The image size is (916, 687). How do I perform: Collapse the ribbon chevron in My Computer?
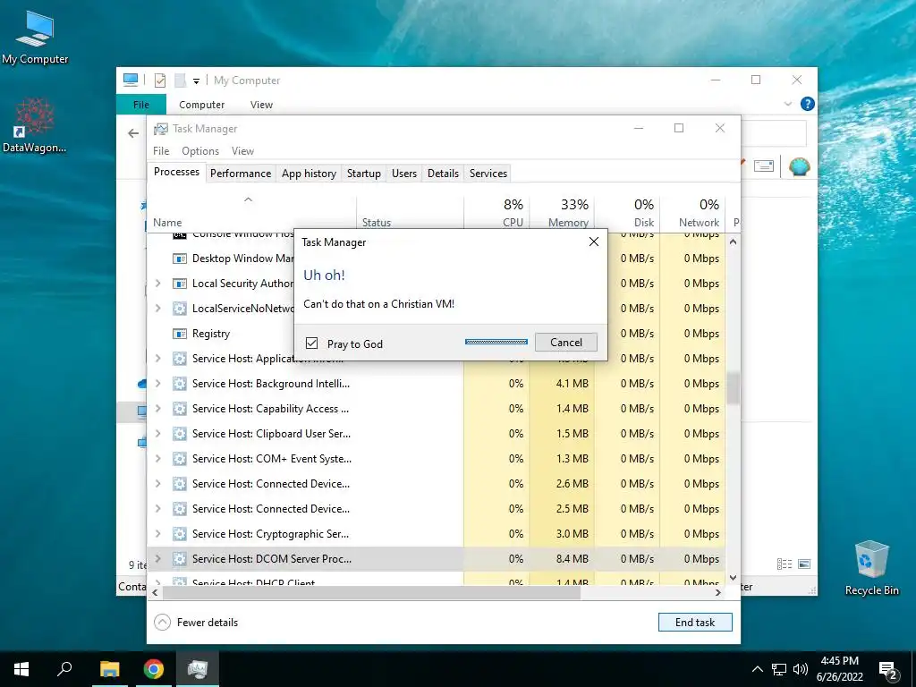(787, 104)
